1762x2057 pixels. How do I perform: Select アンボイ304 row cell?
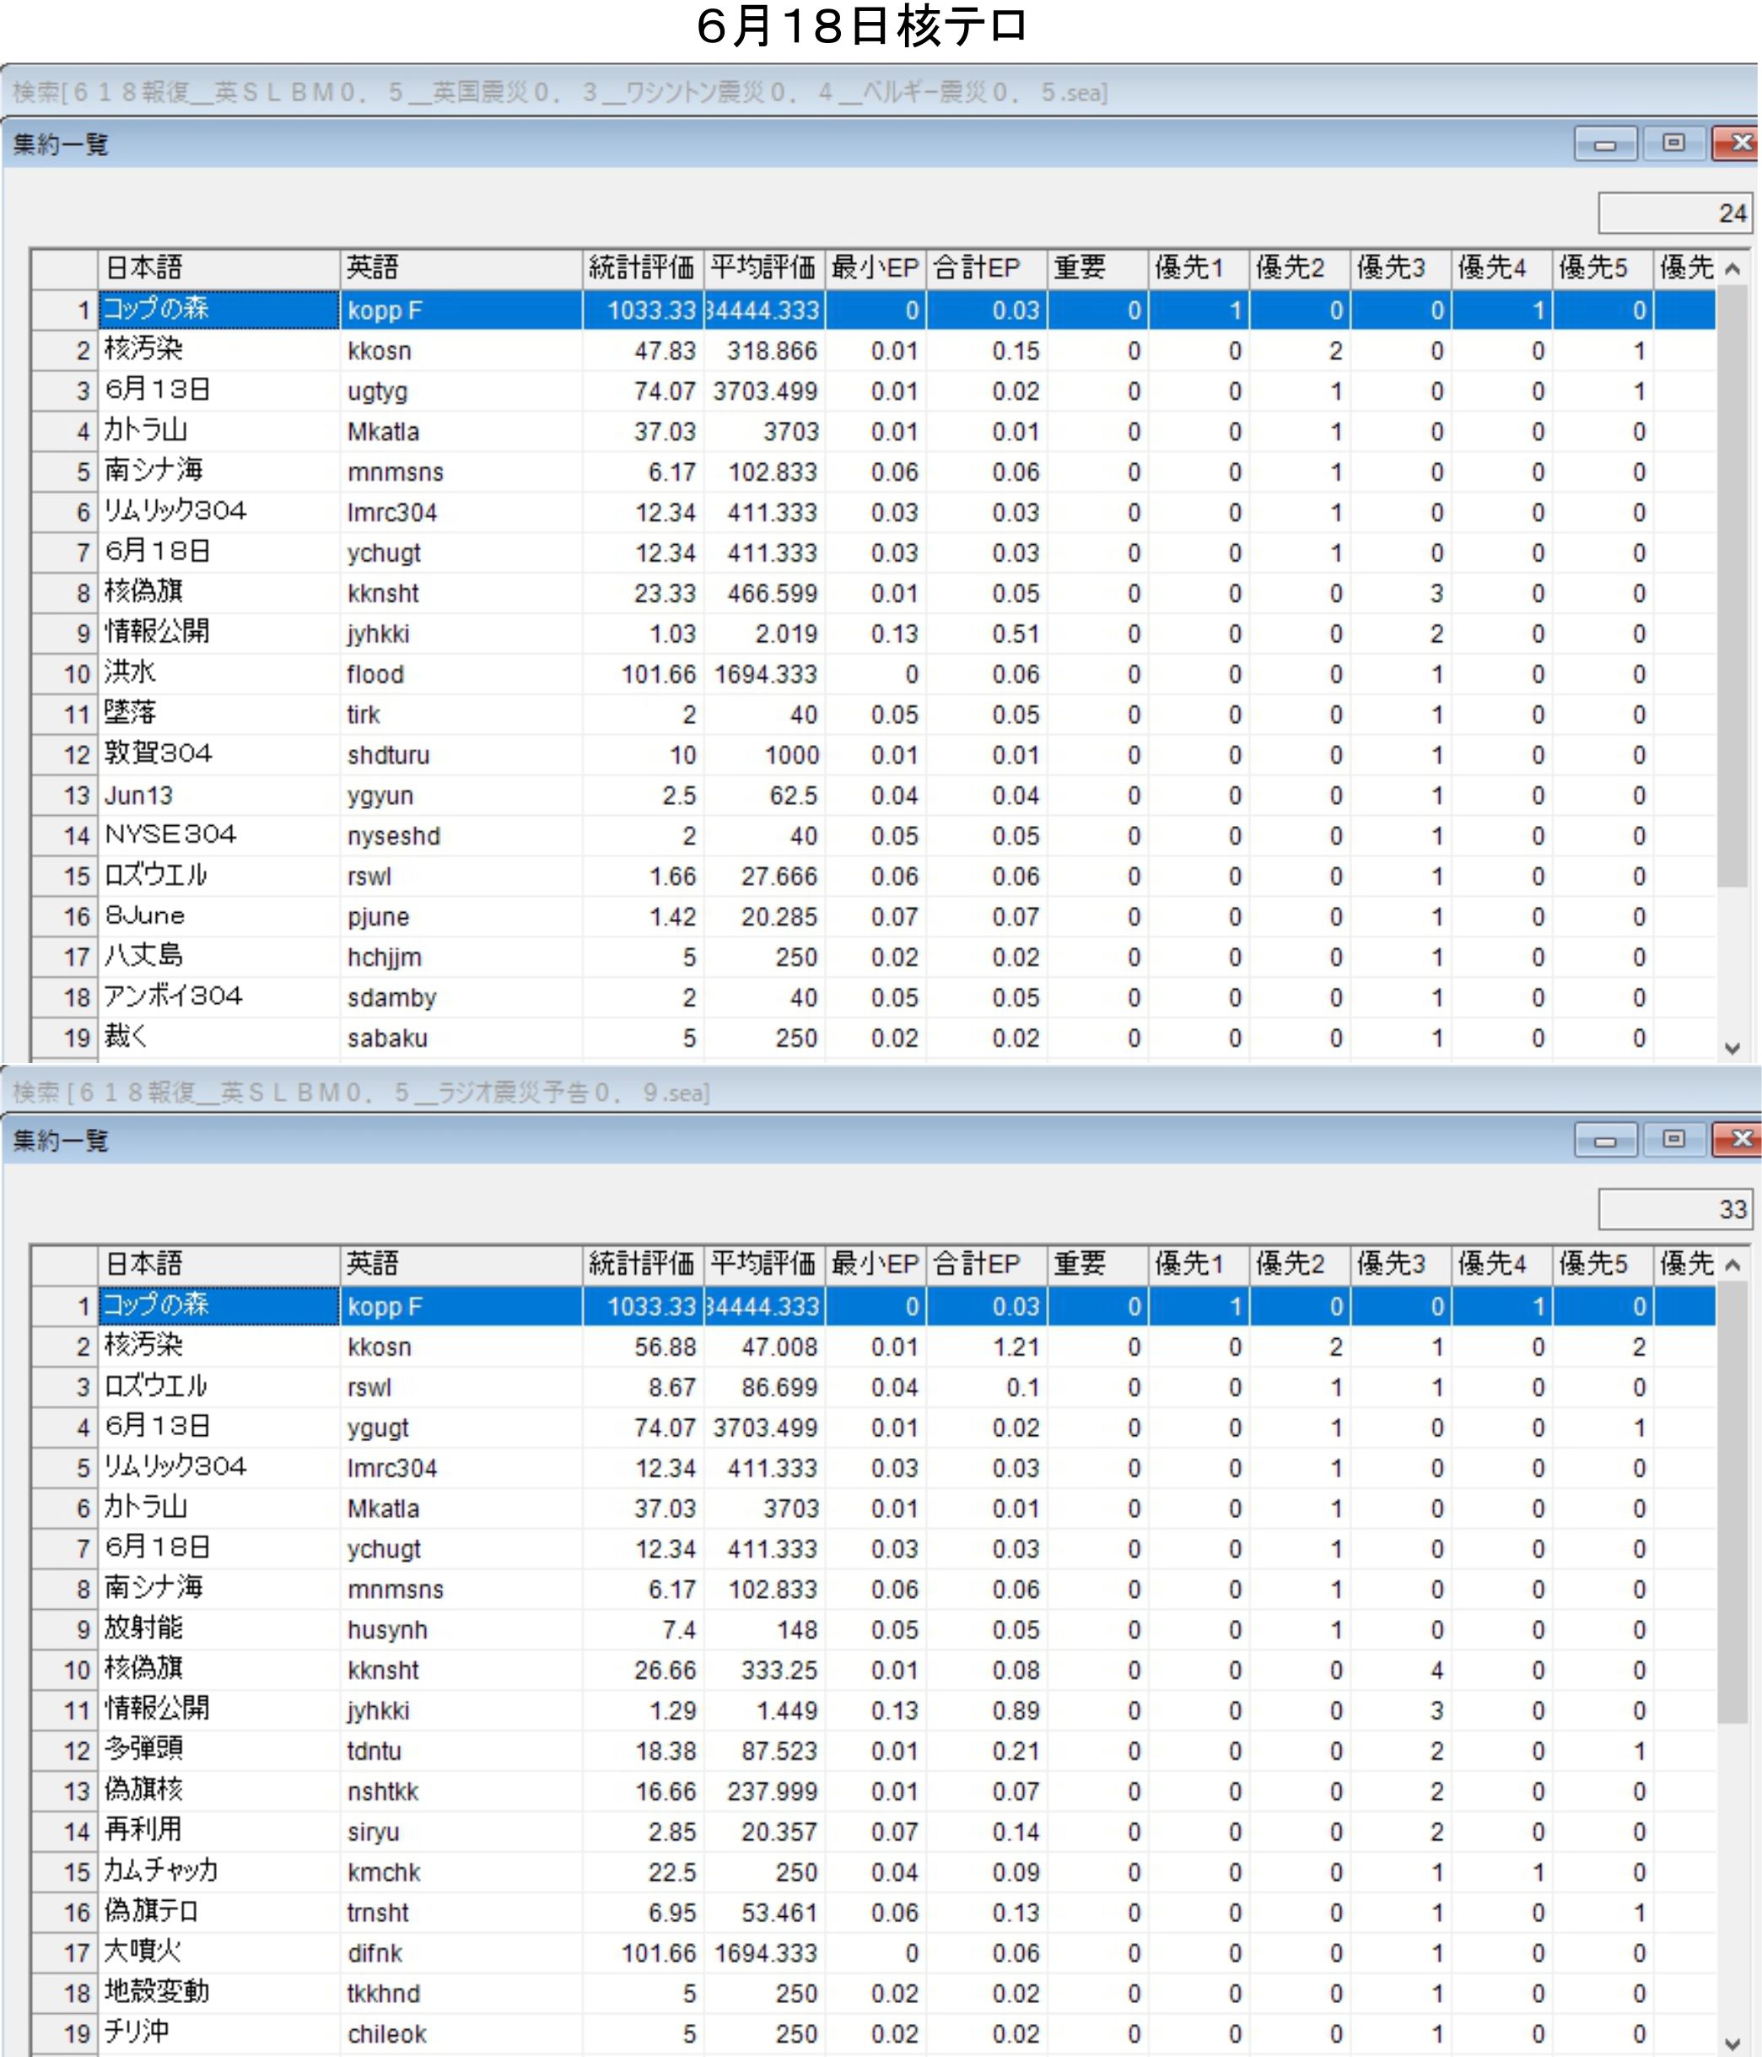(x=219, y=998)
